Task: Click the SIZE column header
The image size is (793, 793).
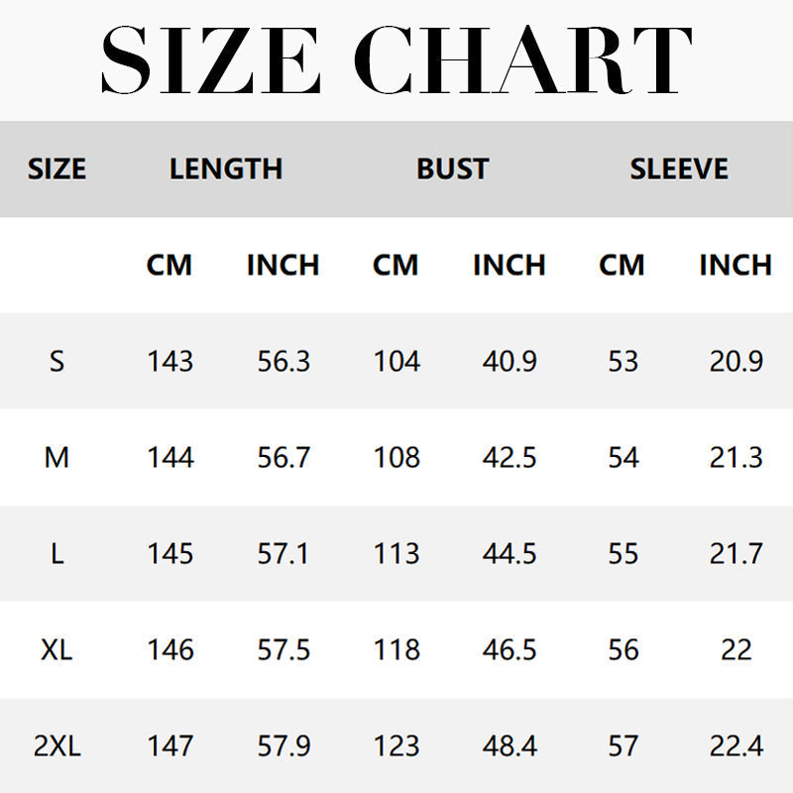Action: click(x=57, y=169)
